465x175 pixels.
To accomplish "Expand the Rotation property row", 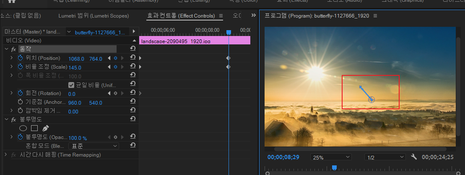I will [x=12, y=93].
